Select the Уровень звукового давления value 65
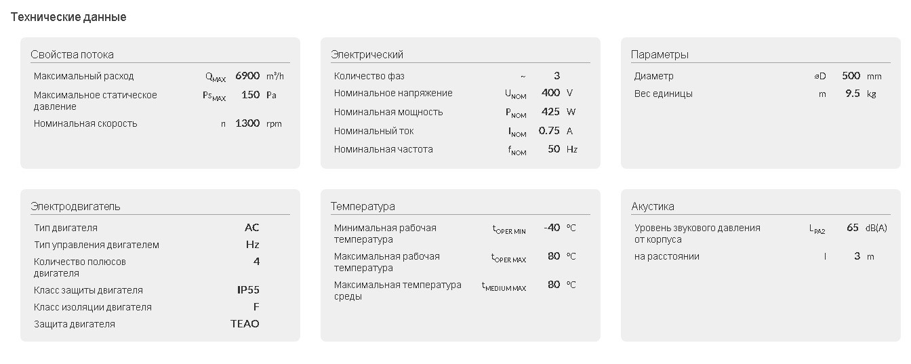 853,228
